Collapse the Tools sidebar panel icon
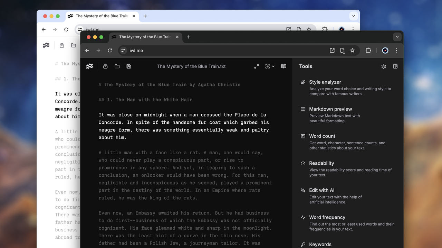The height and width of the screenshot is (248, 442). tap(395, 66)
